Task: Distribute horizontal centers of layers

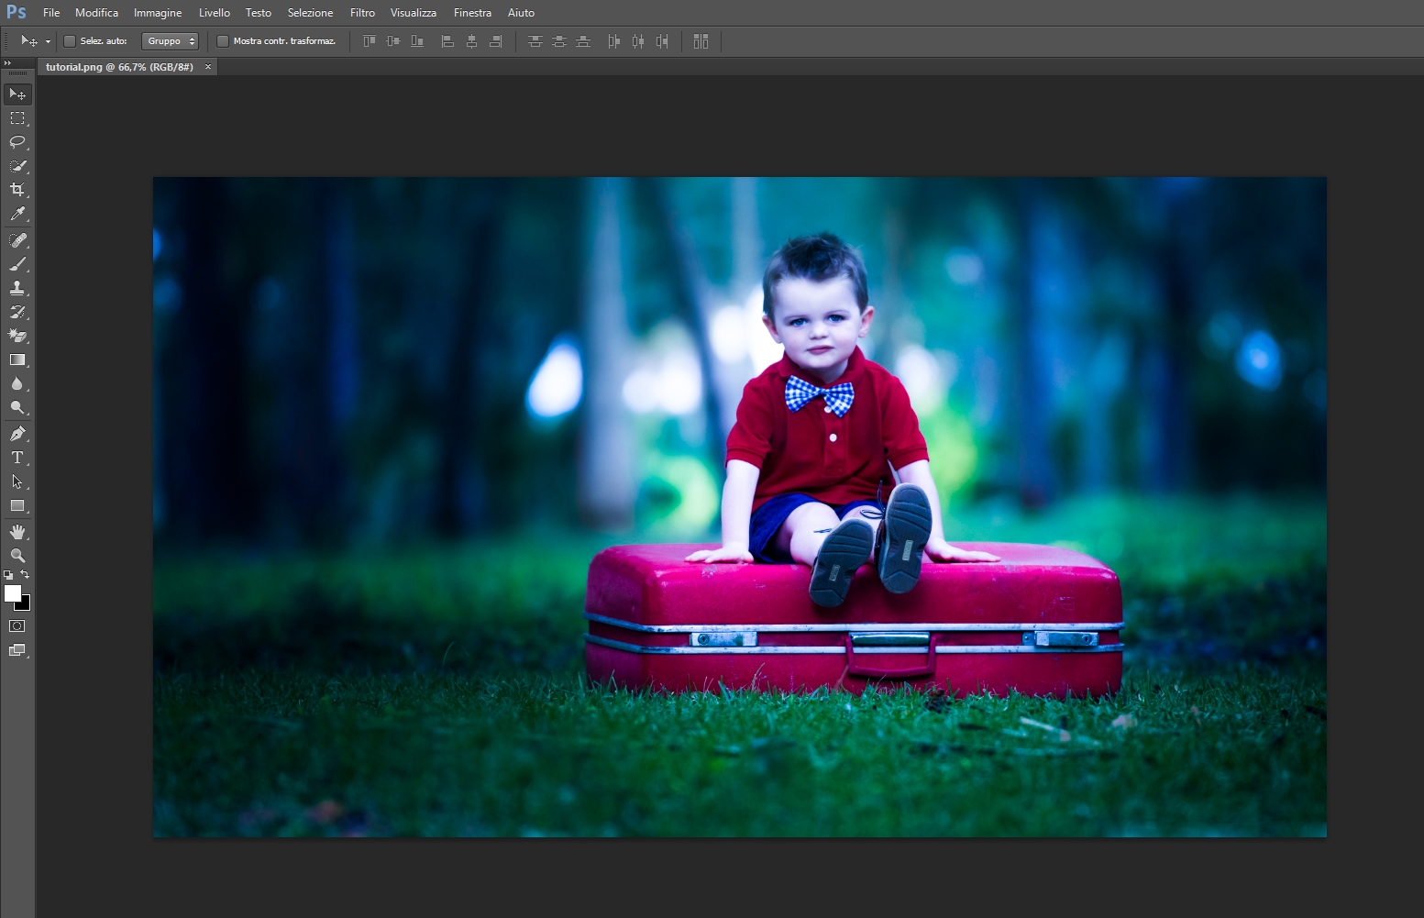Action: [x=638, y=41]
